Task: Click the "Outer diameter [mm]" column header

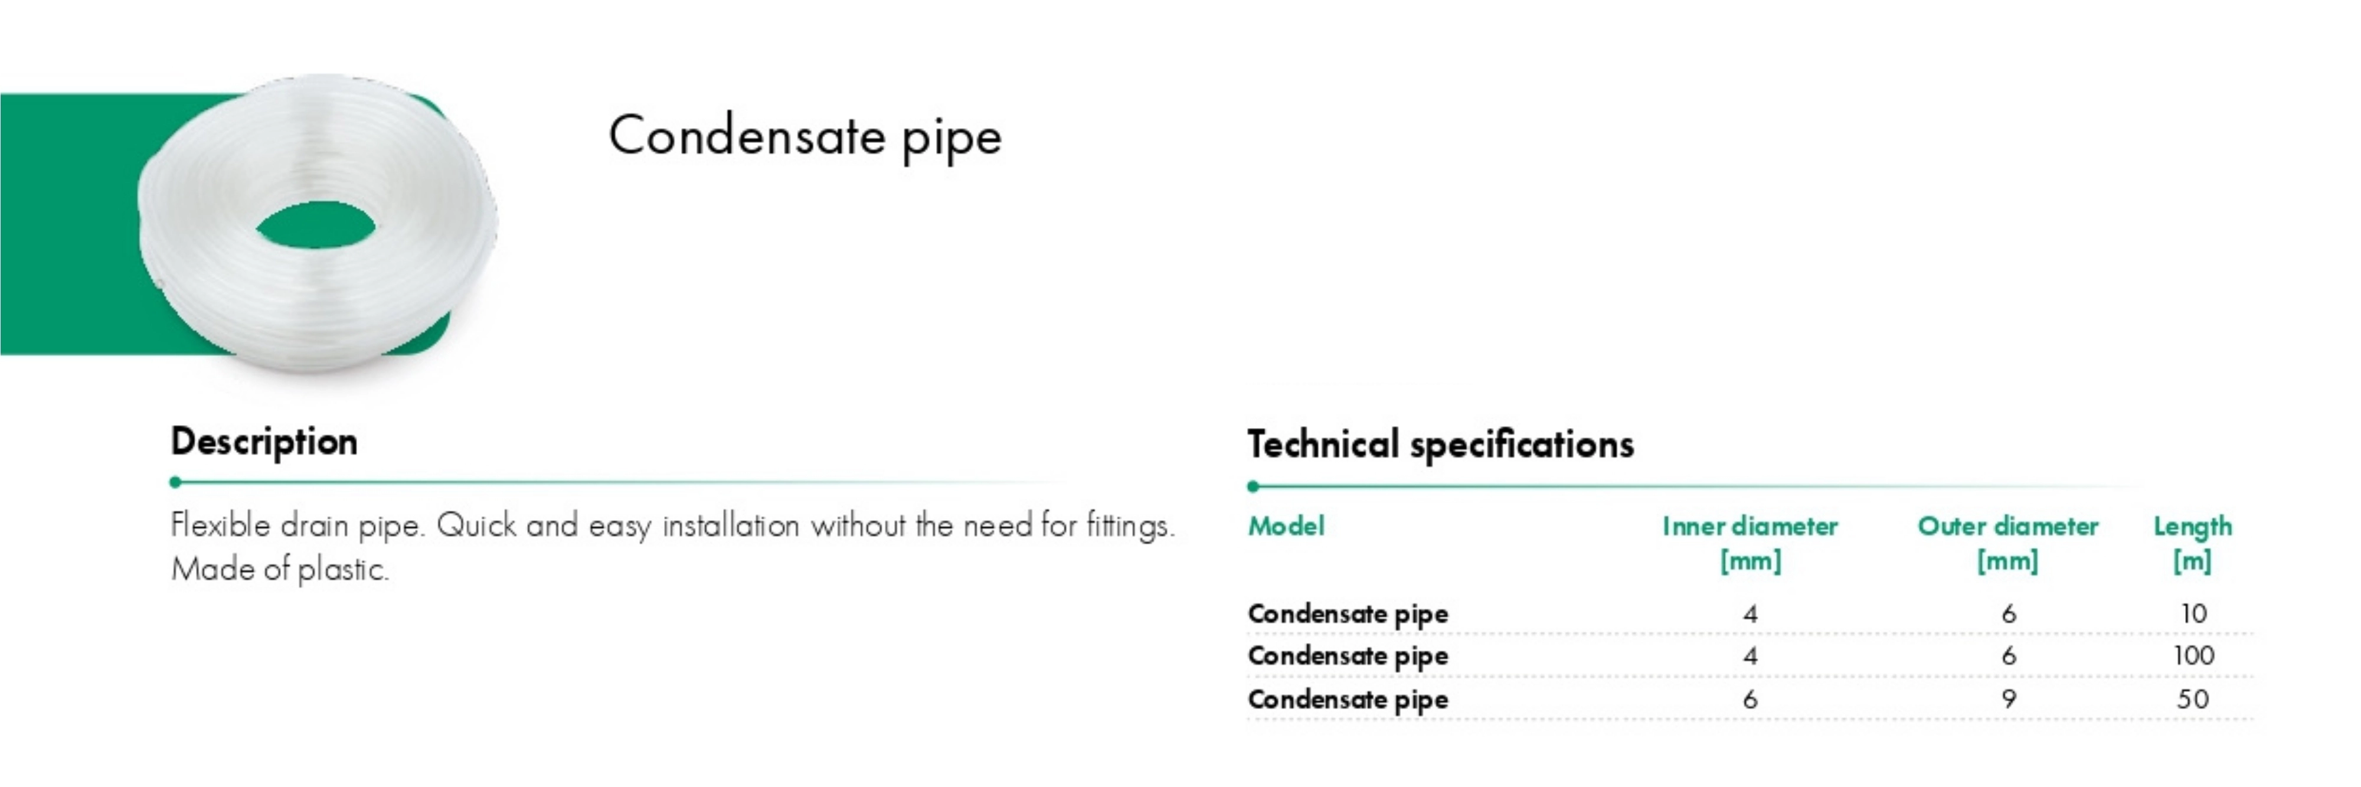Action: coord(2007,542)
